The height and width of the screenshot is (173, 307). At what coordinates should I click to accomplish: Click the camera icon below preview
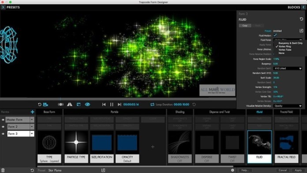[x=45, y=105]
